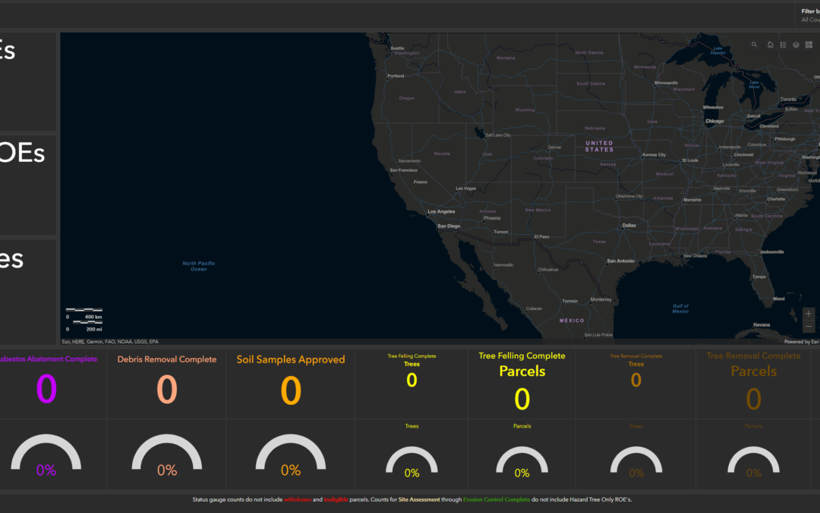The image size is (820, 513).
Task: Click the home default extent icon
Action: click(770, 45)
